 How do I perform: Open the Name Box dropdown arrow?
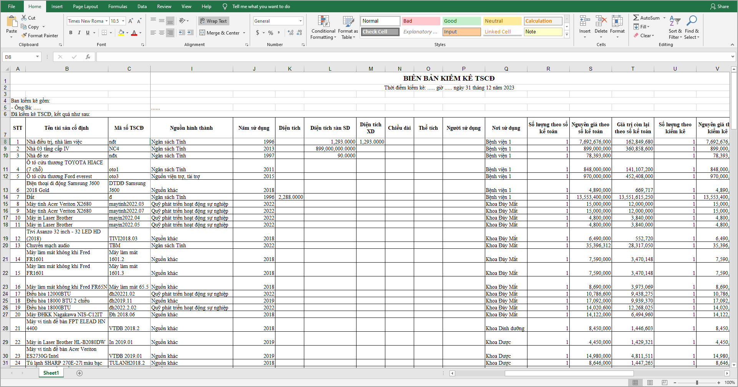click(x=37, y=57)
